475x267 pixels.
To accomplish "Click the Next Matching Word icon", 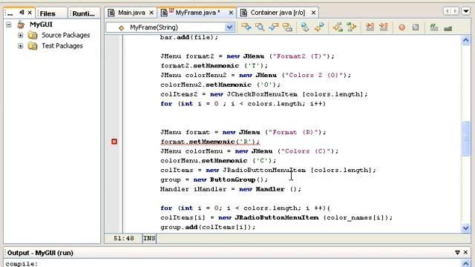I will [x=351, y=27].
